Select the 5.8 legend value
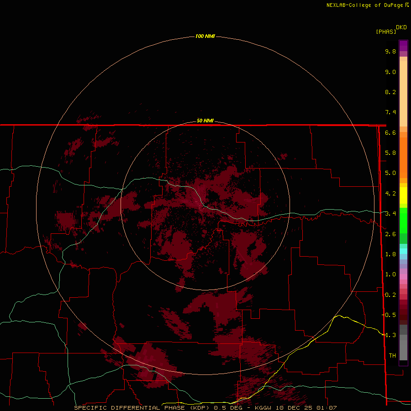 point(390,153)
